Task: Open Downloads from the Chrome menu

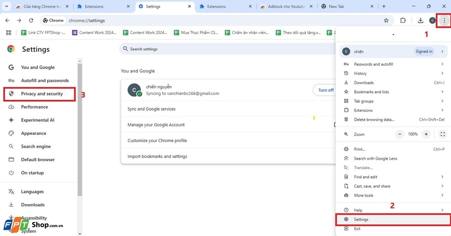Action: [x=393, y=83]
